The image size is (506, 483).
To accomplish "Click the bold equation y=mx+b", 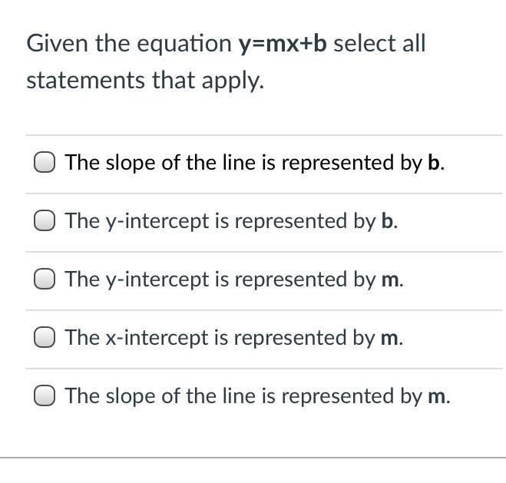I will pyautogui.click(x=283, y=44).
